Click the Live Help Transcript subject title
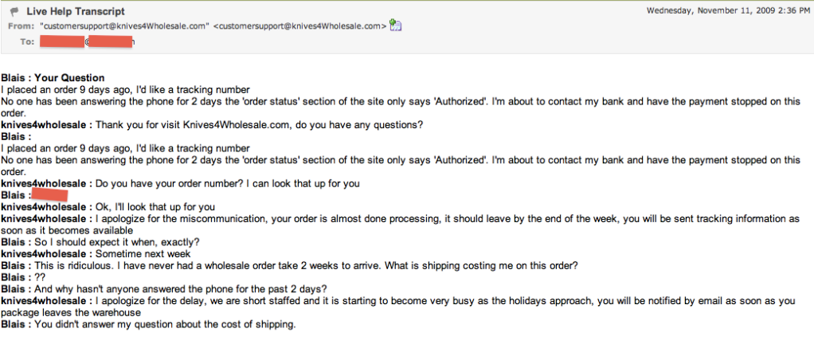The width and height of the screenshot is (814, 348). [76, 11]
